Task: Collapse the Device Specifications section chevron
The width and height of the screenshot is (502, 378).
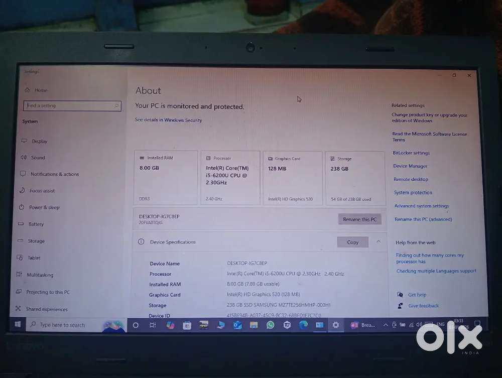Action: pos(379,241)
